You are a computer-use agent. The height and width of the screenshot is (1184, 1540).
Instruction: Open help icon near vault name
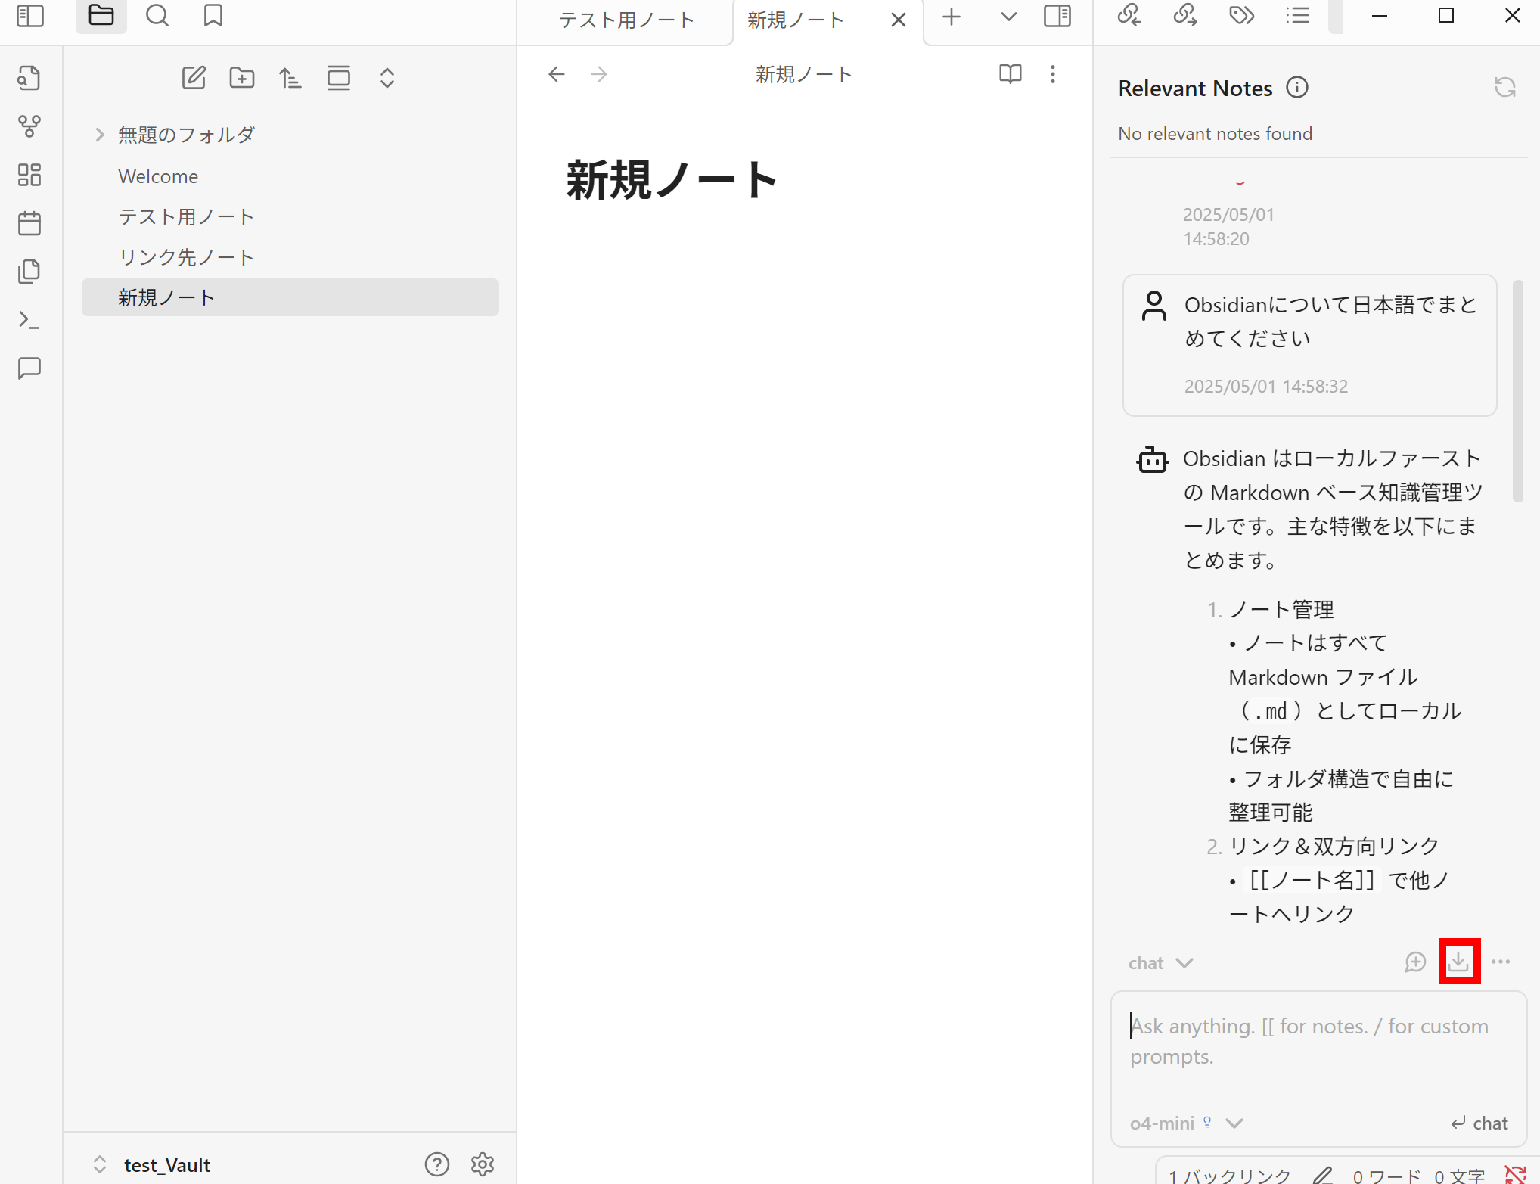click(x=437, y=1164)
